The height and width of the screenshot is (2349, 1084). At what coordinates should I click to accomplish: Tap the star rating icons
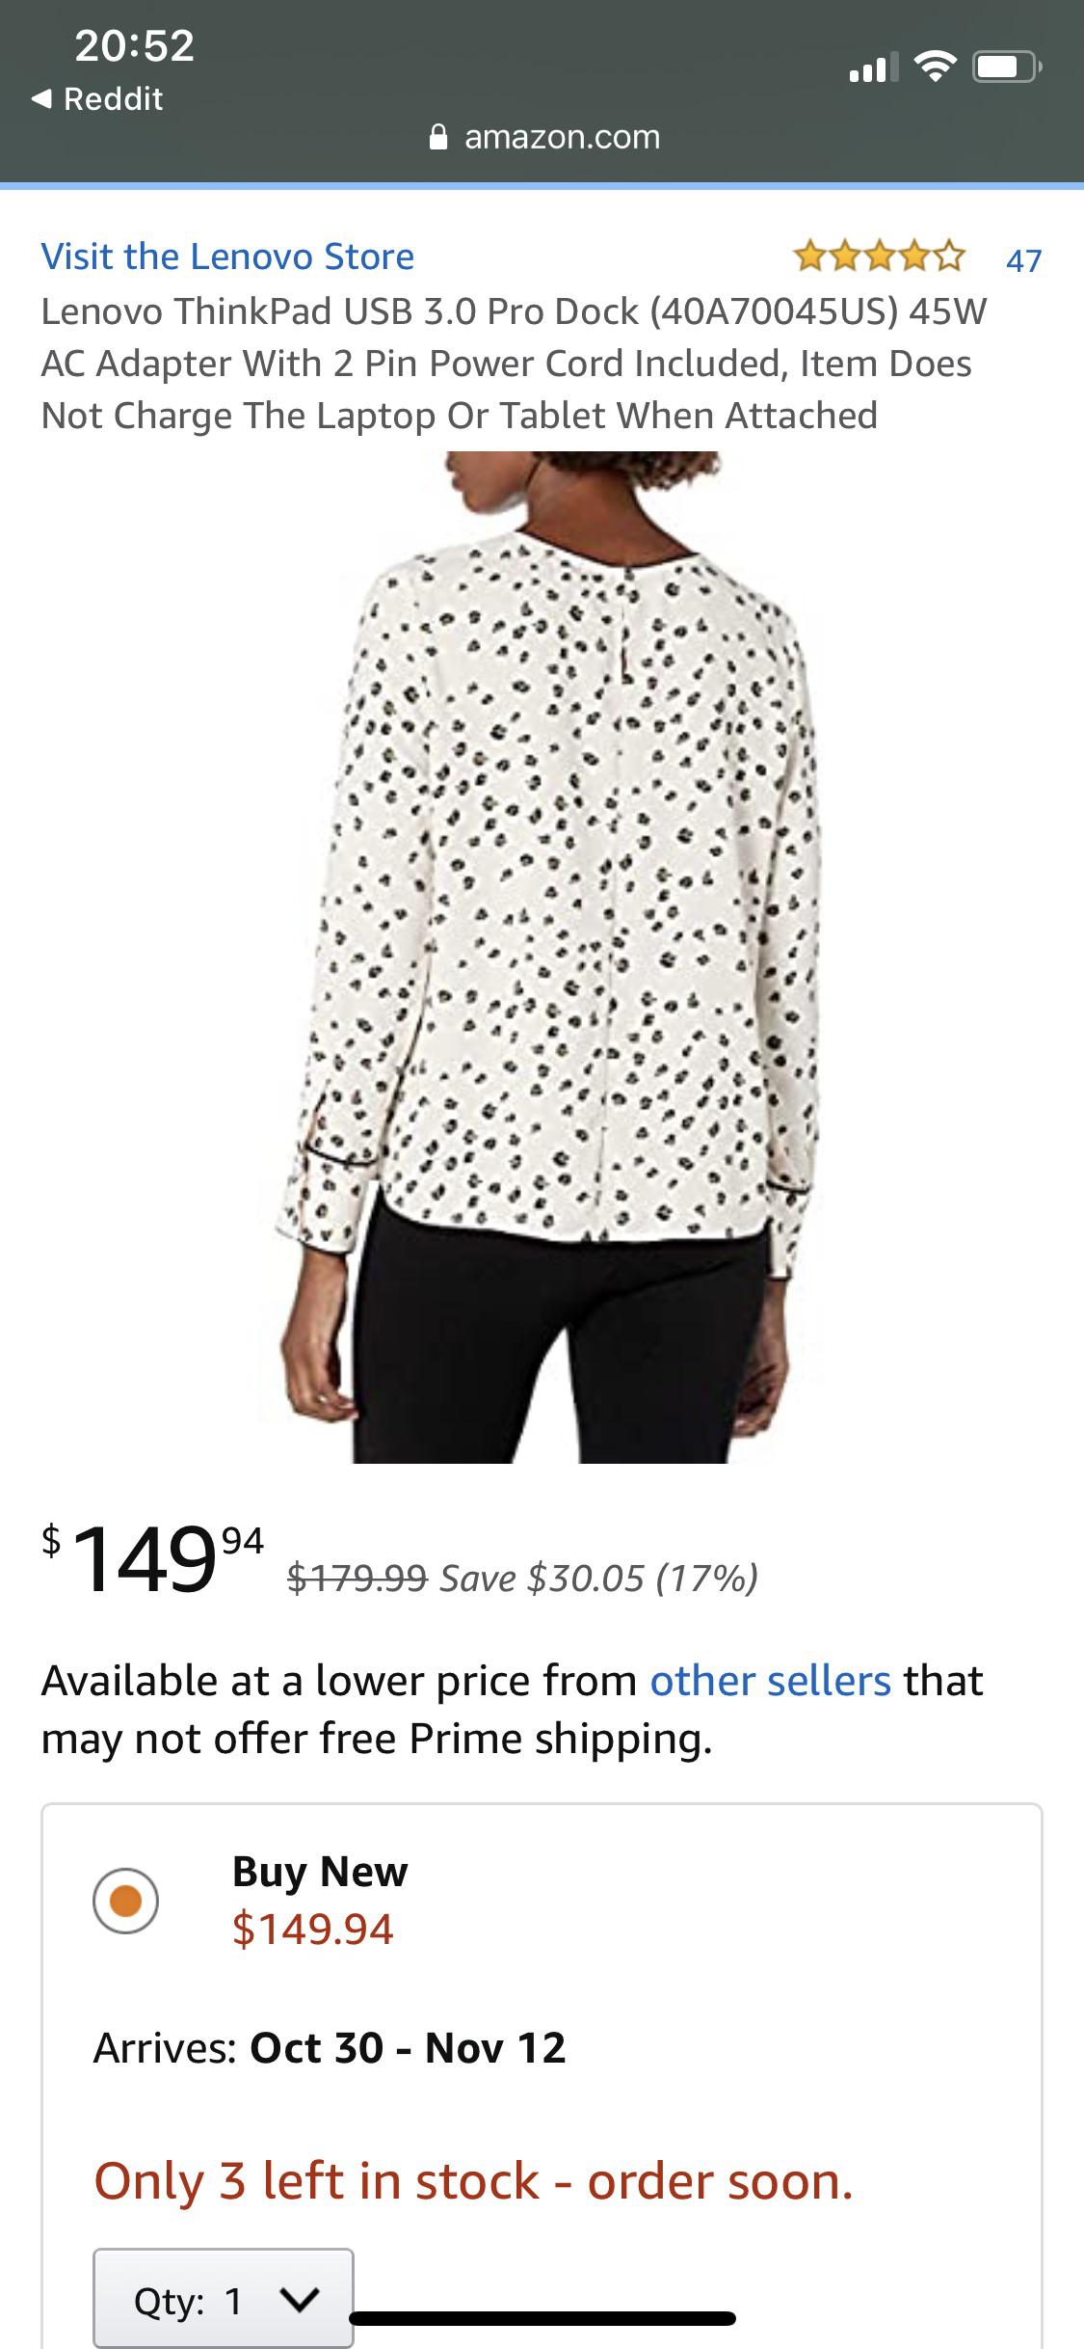(x=878, y=257)
